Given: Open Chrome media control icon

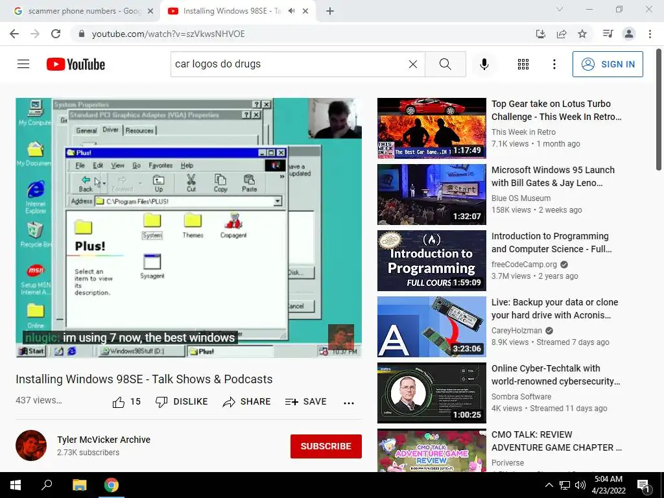Looking at the screenshot, I should pos(608,34).
